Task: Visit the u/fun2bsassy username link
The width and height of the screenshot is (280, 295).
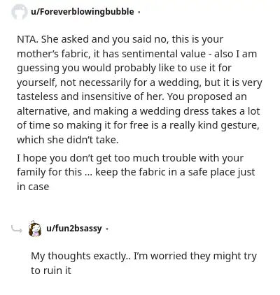Action: [74, 229]
